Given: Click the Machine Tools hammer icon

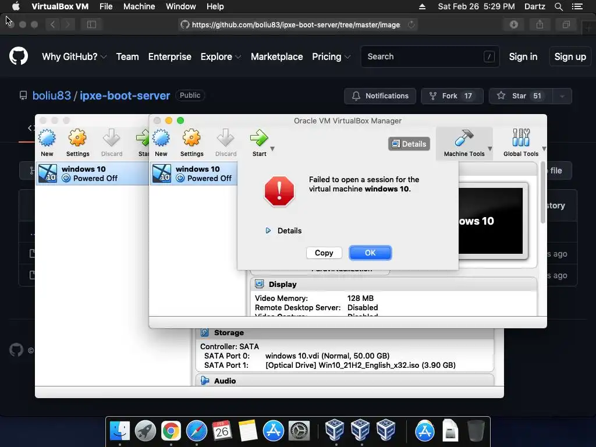Looking at the screenshot, I should tap(464, 138).
